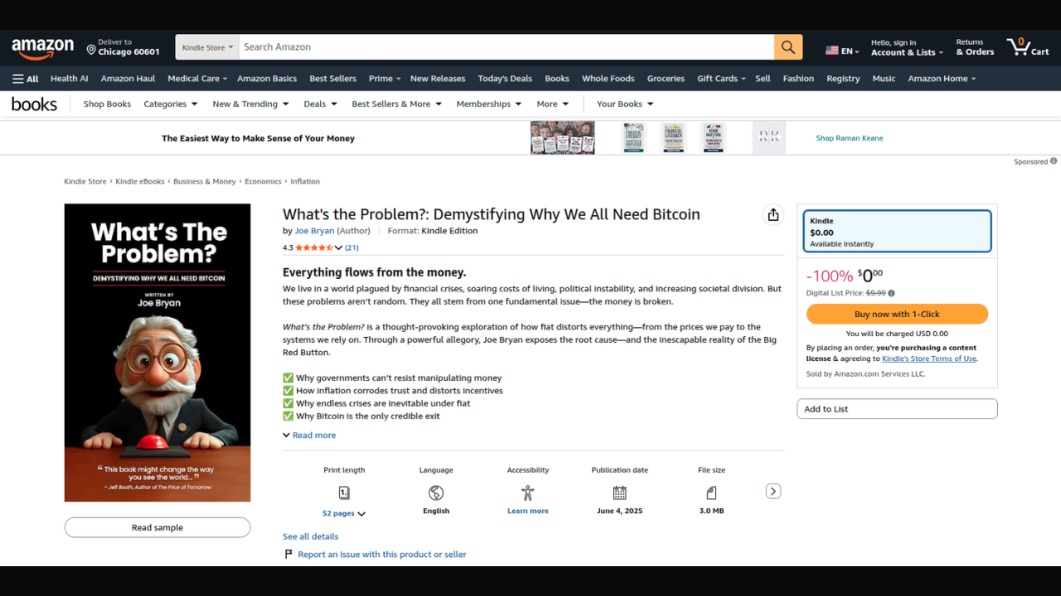
Task: Click the language globe icon
Action: [x=436, y=493]
